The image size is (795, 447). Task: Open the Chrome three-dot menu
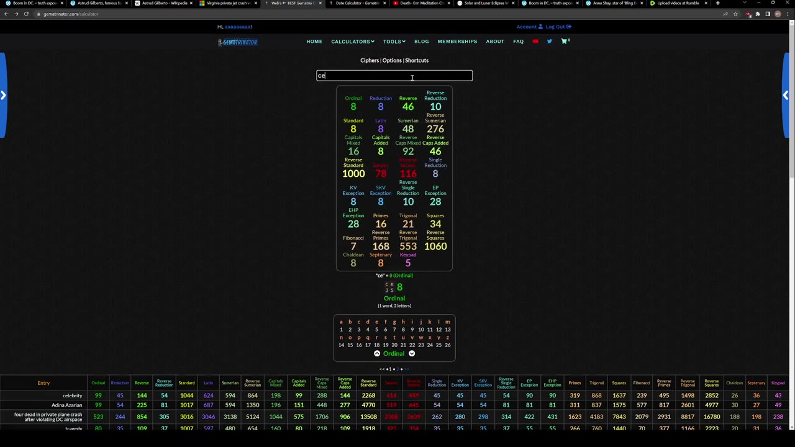pos(788,14)
